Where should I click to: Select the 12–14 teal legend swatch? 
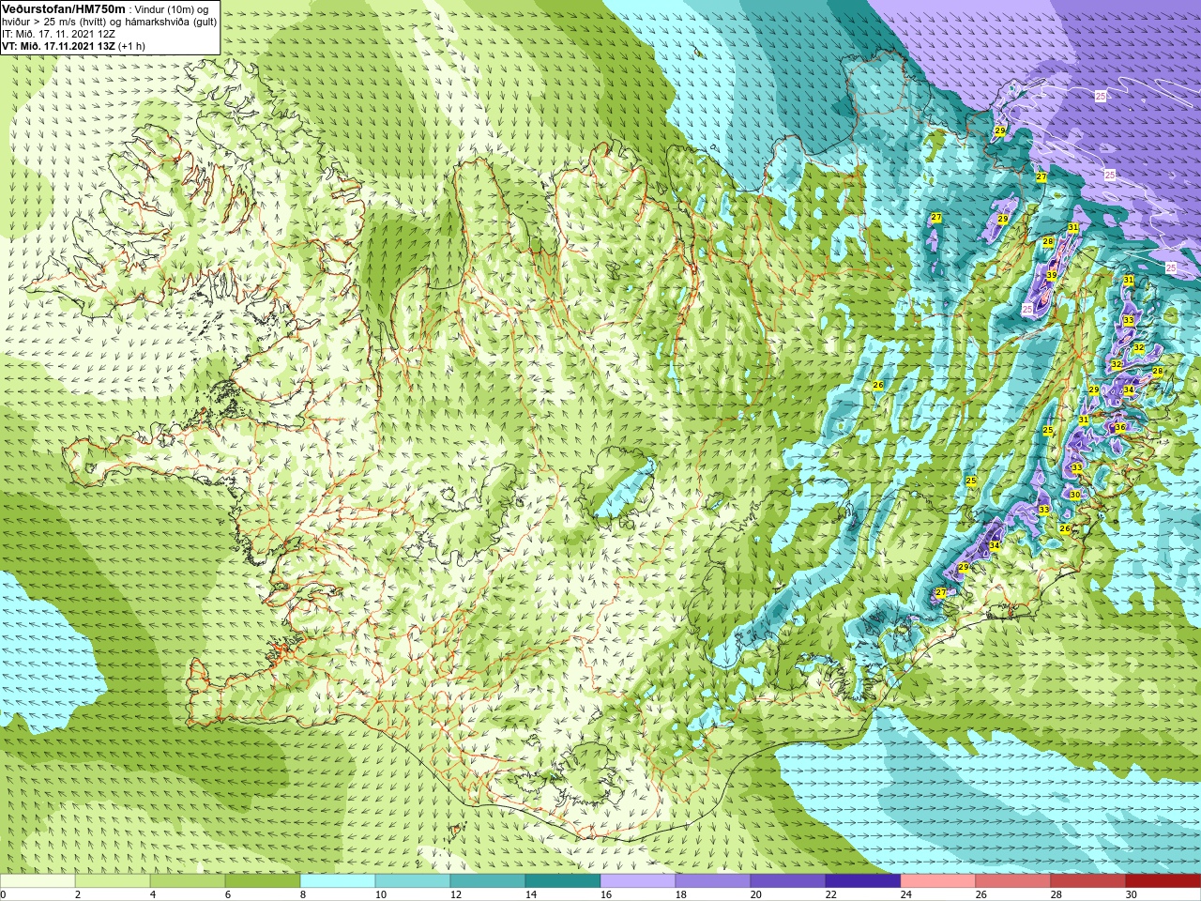click(x=488, y=881)
